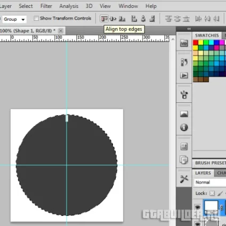Expand the collapsed panel dock arrows
This screenshot has width=226, height=226.
coord(189,29)
